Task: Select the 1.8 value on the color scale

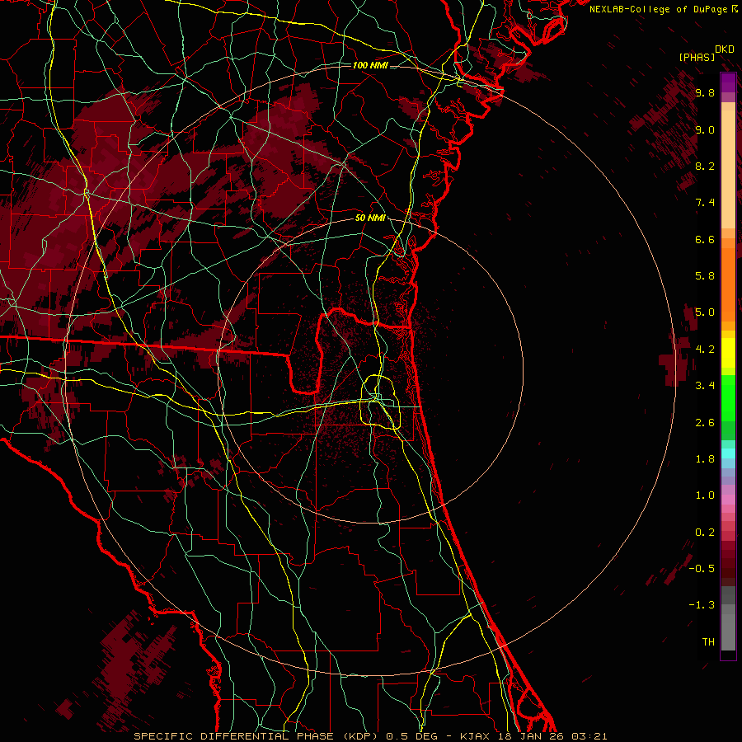Action: click(x=705, y=459)
